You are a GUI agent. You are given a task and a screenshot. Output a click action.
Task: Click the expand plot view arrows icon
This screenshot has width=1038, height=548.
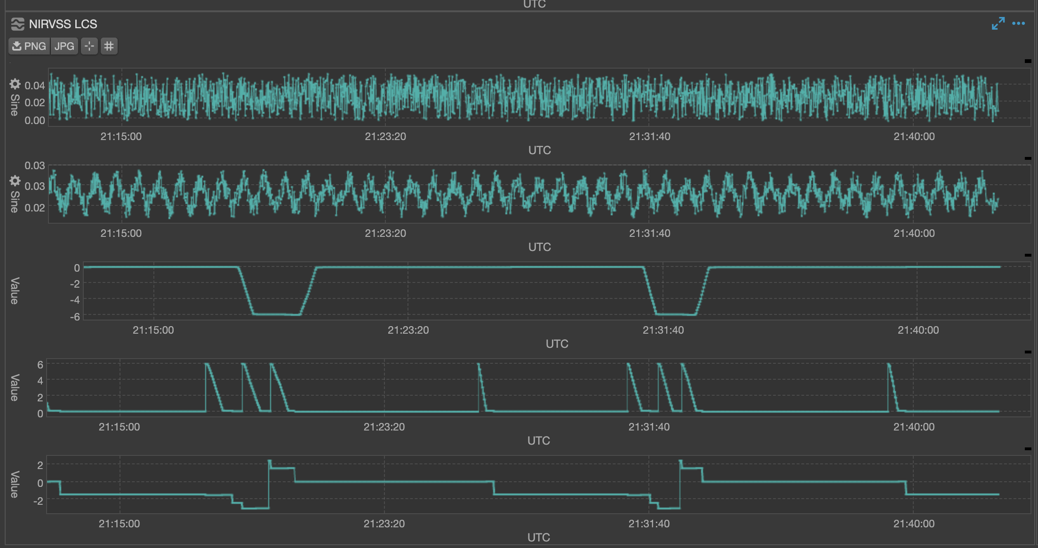pyautogui.click(x=998, y=23)
